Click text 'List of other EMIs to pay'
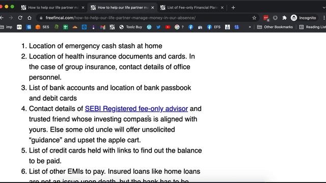 67,171
